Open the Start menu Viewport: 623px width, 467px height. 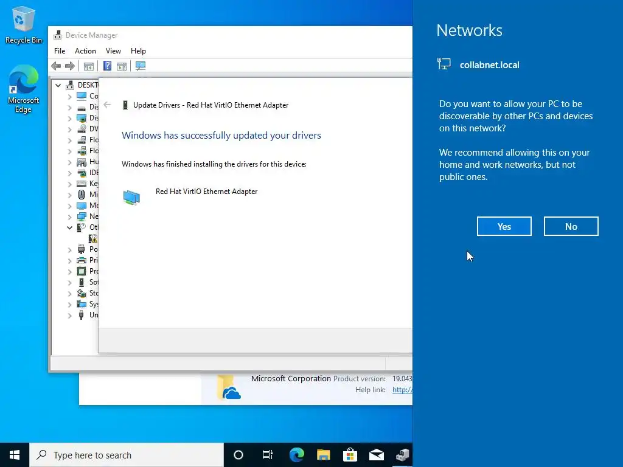(15, 455)
